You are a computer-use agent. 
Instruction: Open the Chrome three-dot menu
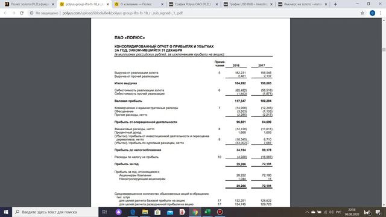[x=381, y=13]
